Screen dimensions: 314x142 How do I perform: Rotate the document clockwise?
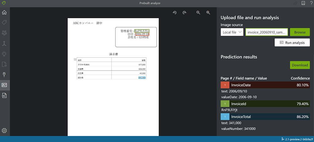pyautogui.click(x=185, y=13)
